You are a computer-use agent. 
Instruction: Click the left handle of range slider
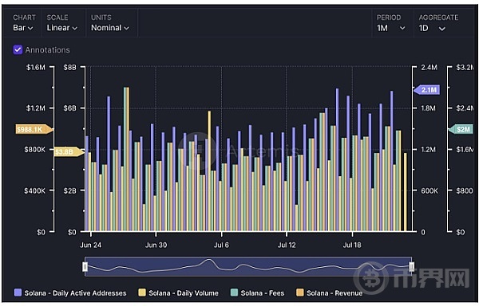[85, 267]
